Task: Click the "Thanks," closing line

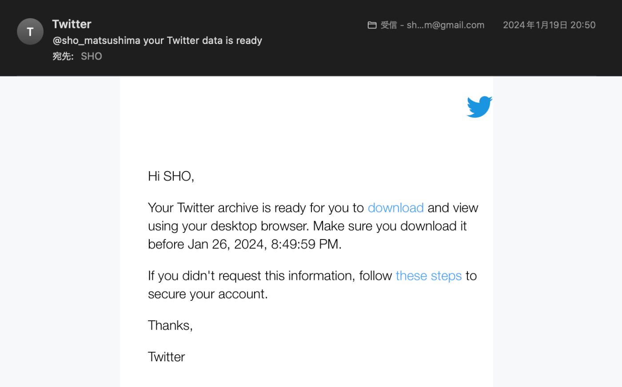Action: point(170,325)
